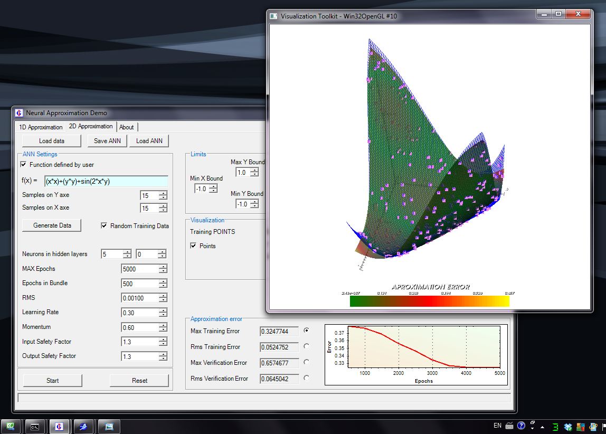Click the on-screen keyboard tray icon
This screenshot has height=434, width=606.
coord(509,426)
